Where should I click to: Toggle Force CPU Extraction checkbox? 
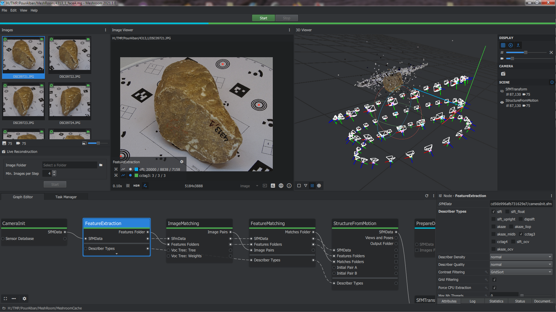(494, 288)
